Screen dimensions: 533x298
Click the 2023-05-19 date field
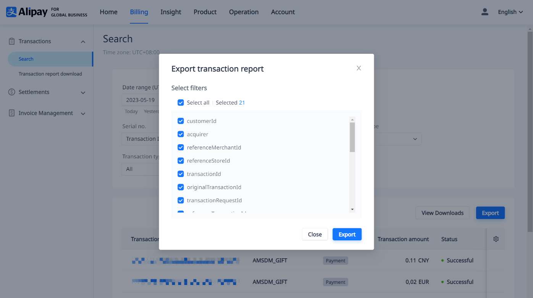coord(140,100)
